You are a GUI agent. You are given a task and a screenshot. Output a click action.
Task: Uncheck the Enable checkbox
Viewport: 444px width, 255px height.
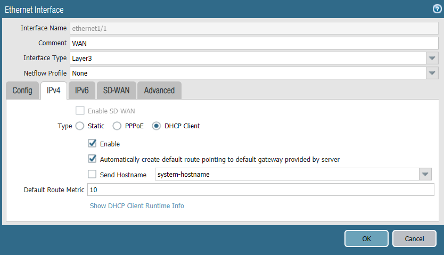tap(92, 144)
